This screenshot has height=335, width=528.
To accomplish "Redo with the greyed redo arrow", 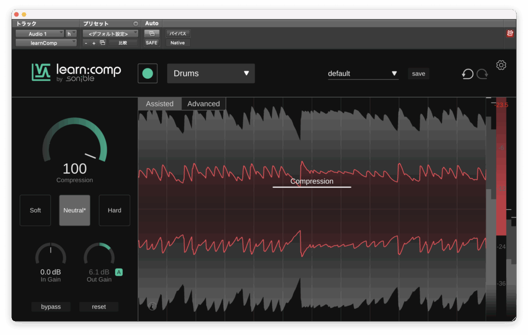I will pos(482,74).
